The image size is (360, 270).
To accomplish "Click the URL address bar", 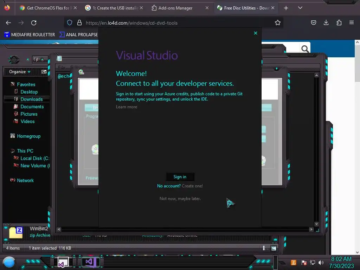I will click(174, 23).
